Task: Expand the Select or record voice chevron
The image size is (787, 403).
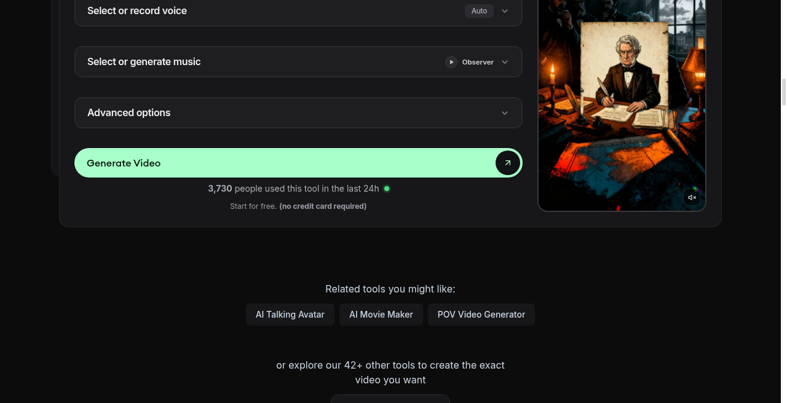Action: (x=505, y=11)
